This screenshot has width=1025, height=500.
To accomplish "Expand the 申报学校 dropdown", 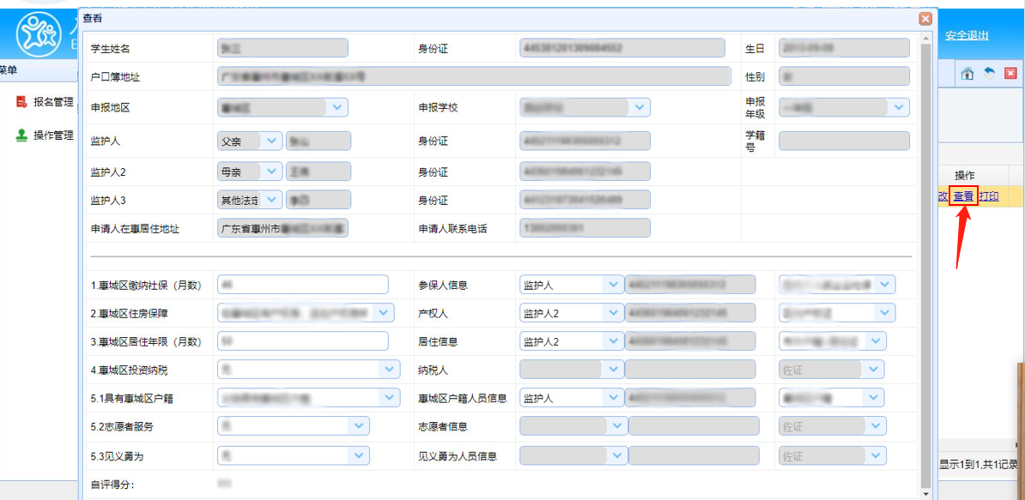I will (x=640, y=107).
